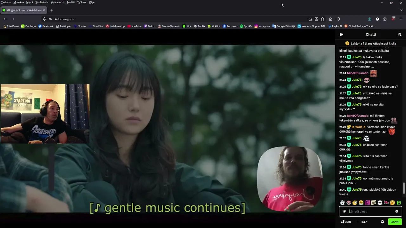Viewport: 406px width, 228px height.
Task: Open the Keenetic Skipper DSL bookmark
Action: pyautogui.click(x=311, y=26)
